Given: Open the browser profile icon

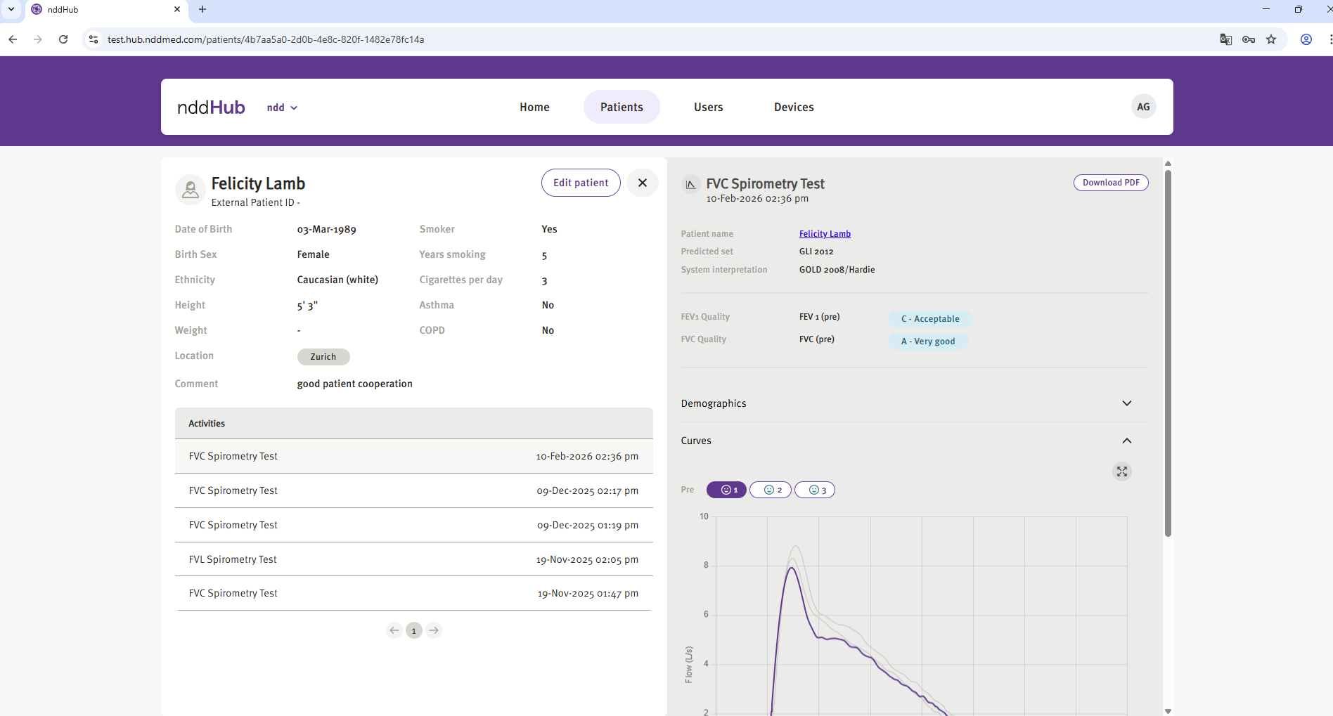Looking at the screenshot, I should click(1306, 39).
